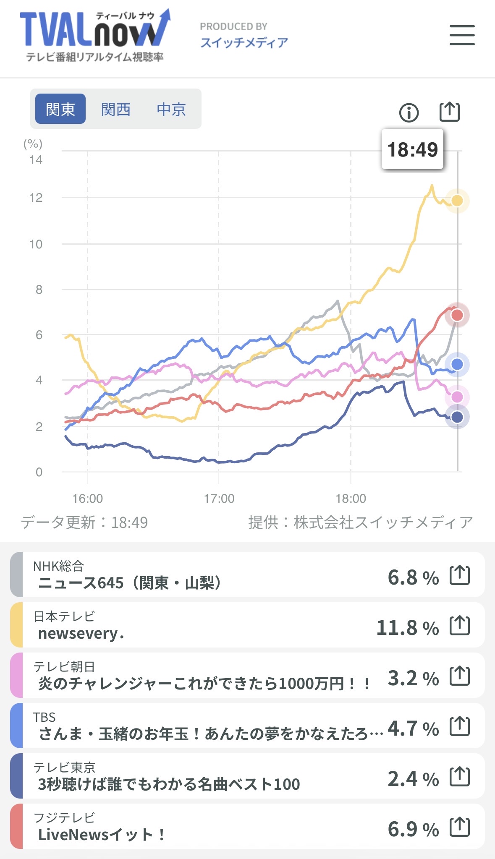This screenshot has height=859, width=495.
Task: Share the 日本テレビ newsevery. rating
Action: pyautogui.click(x=460, y=626)
